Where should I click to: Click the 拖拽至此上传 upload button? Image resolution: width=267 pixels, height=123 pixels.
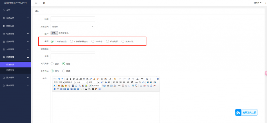pyautogui.click(x=246, y=112)
